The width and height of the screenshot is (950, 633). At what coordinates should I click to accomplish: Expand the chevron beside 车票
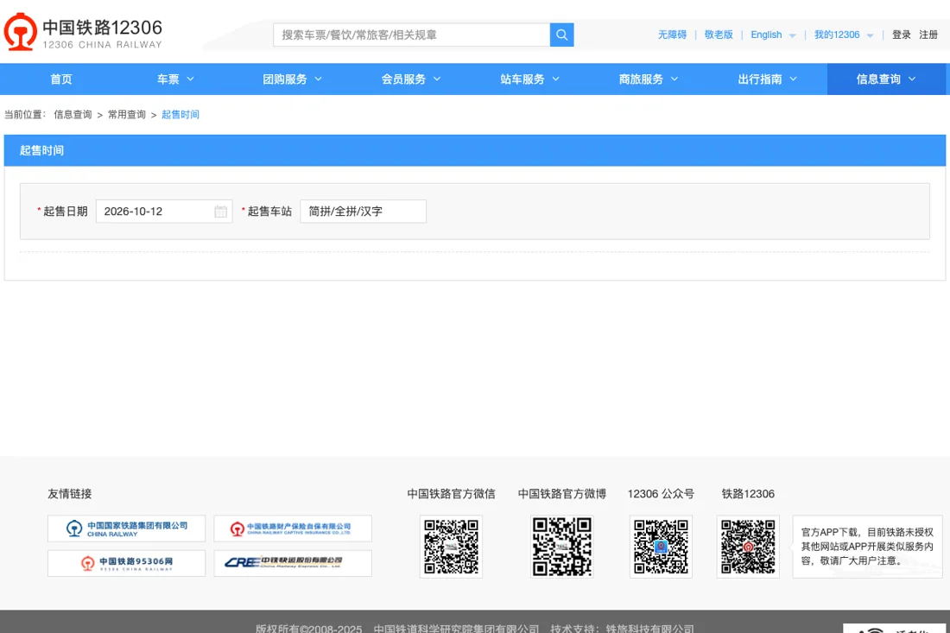pos(190,79)
